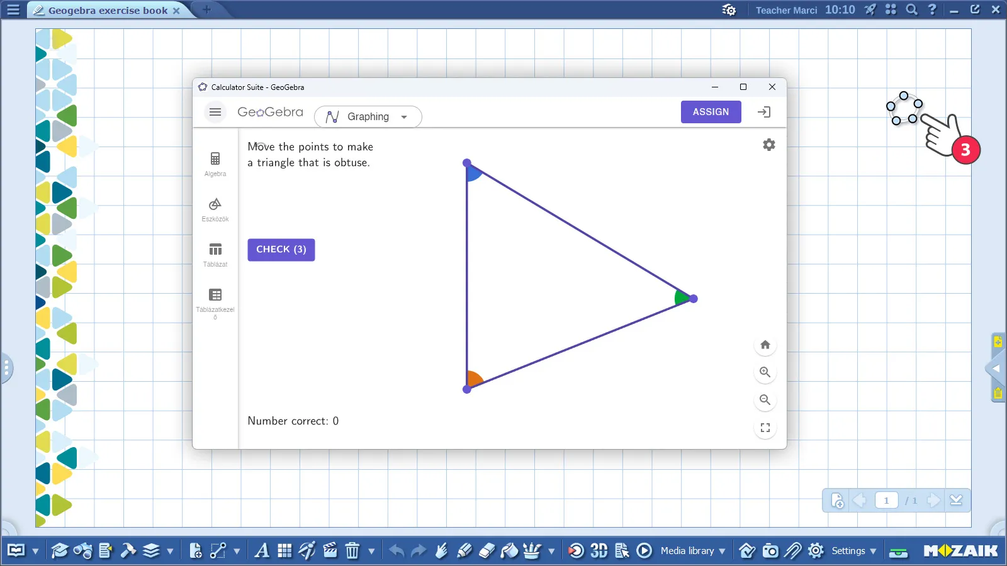Screen dimensions: 1007x566
Task: Click the GeoGebra zoom out magnifier
Action: point(765,400)
